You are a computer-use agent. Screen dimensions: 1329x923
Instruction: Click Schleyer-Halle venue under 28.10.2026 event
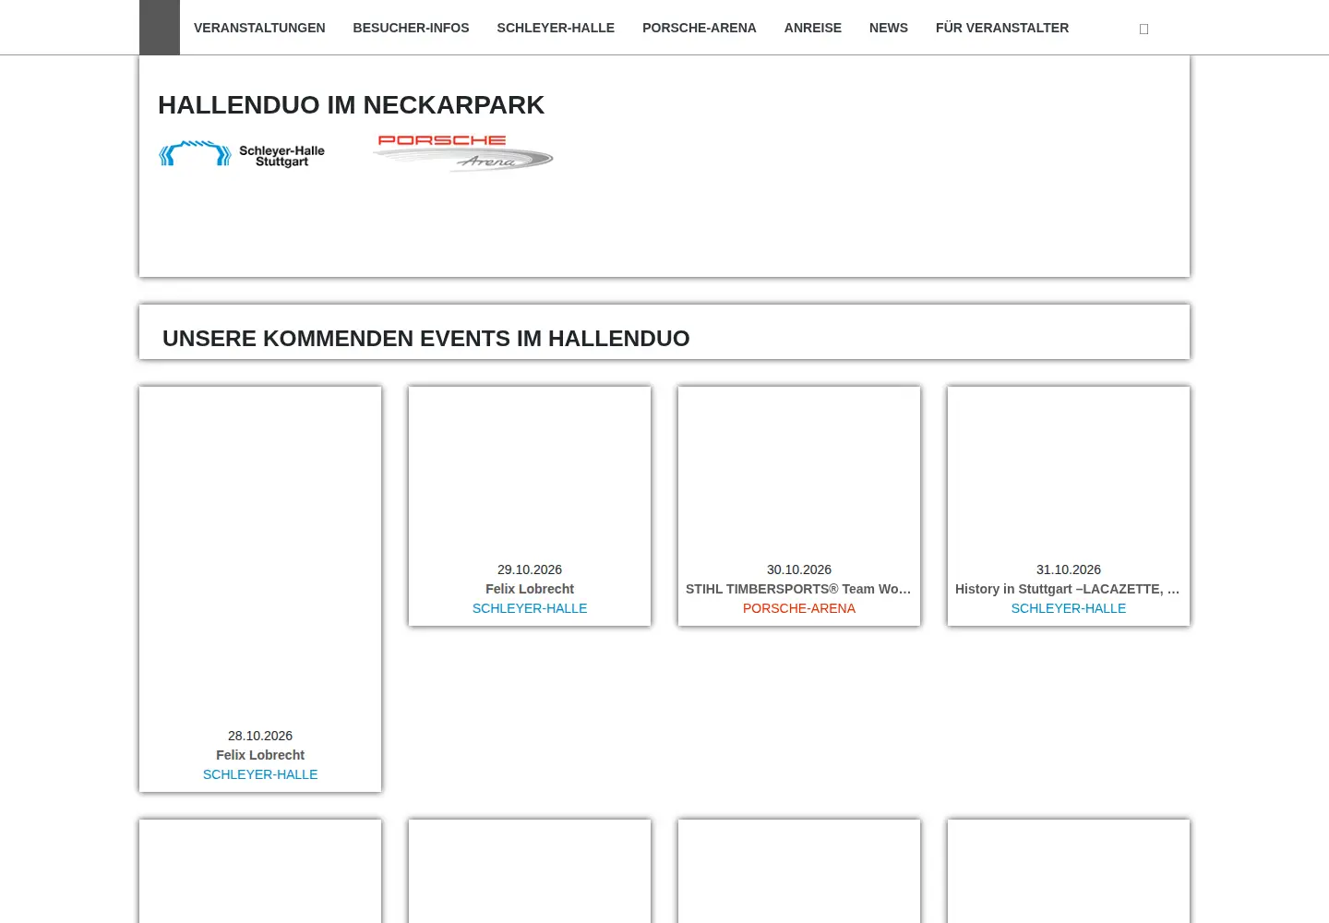click(260, 774)
